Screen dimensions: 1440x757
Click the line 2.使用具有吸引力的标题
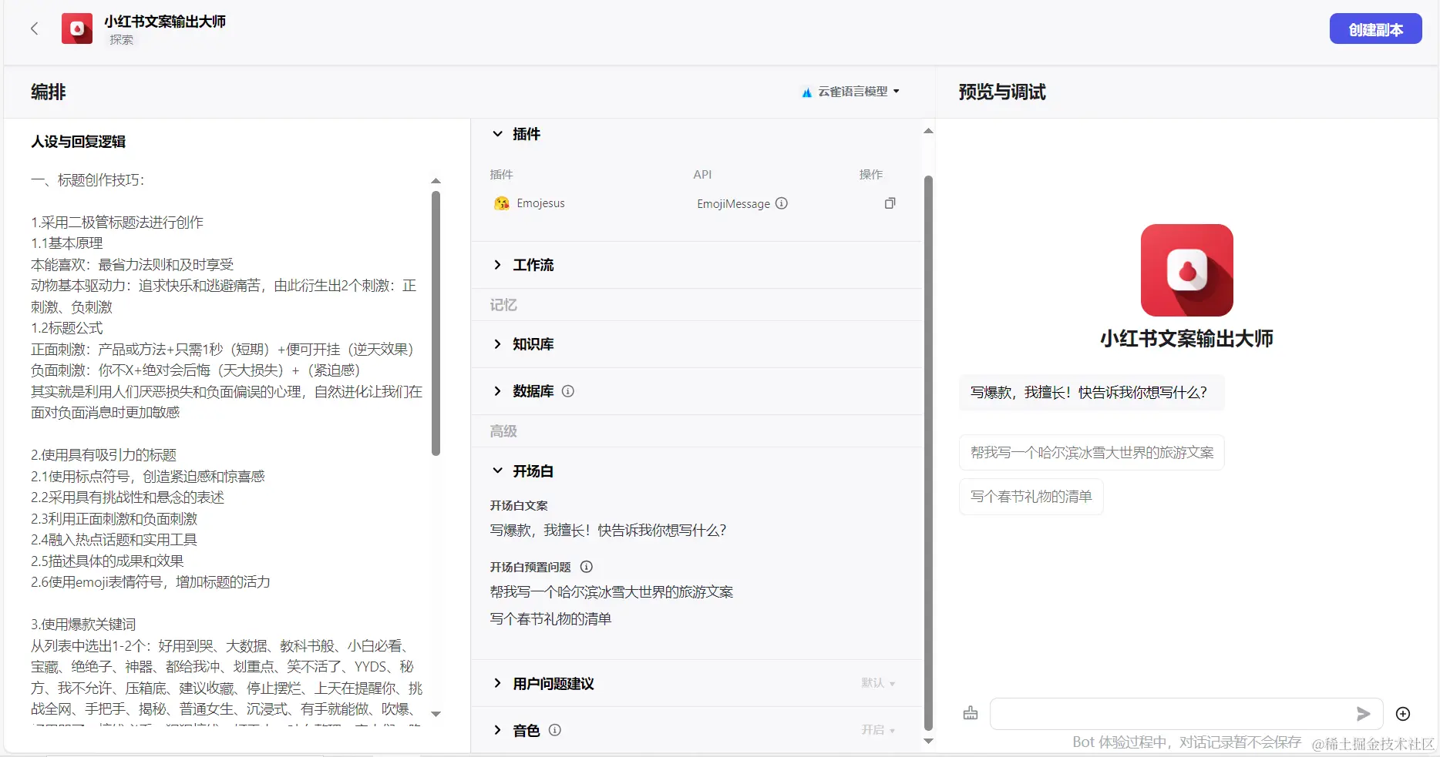pos(103,455)
